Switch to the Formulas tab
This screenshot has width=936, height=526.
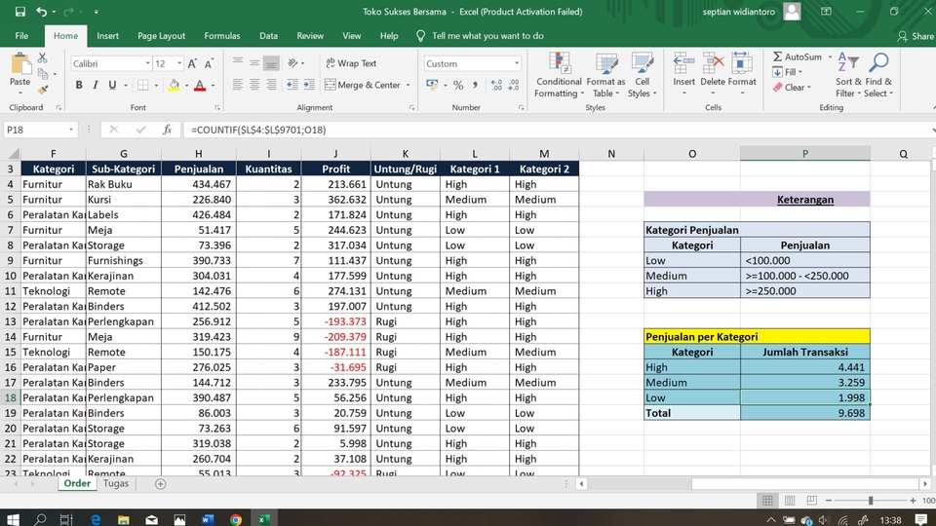tap(222, 36)
